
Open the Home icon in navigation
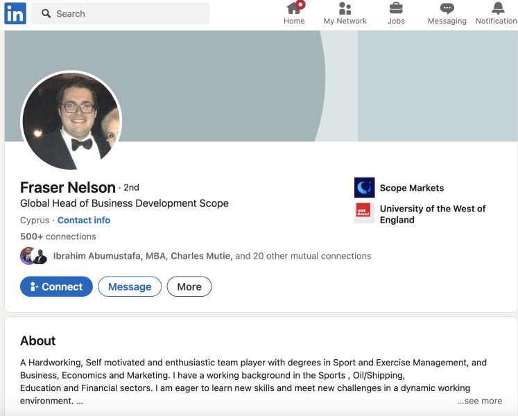pos(294,9)
